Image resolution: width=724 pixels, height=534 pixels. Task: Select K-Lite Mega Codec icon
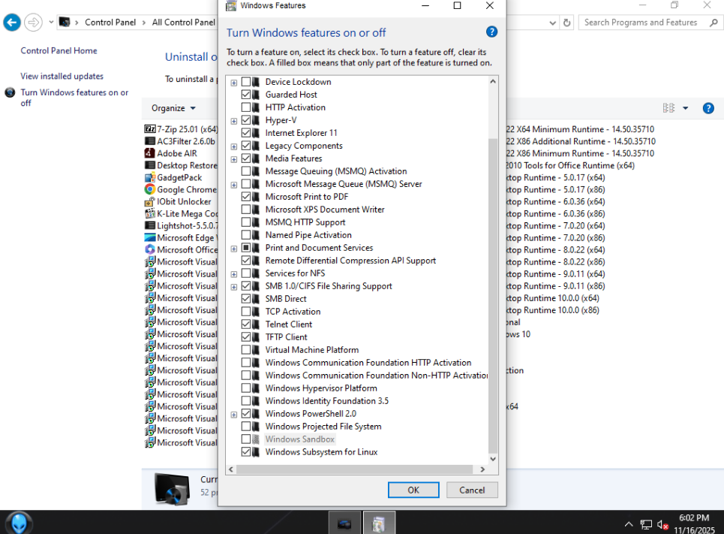(x=149, y=213)
